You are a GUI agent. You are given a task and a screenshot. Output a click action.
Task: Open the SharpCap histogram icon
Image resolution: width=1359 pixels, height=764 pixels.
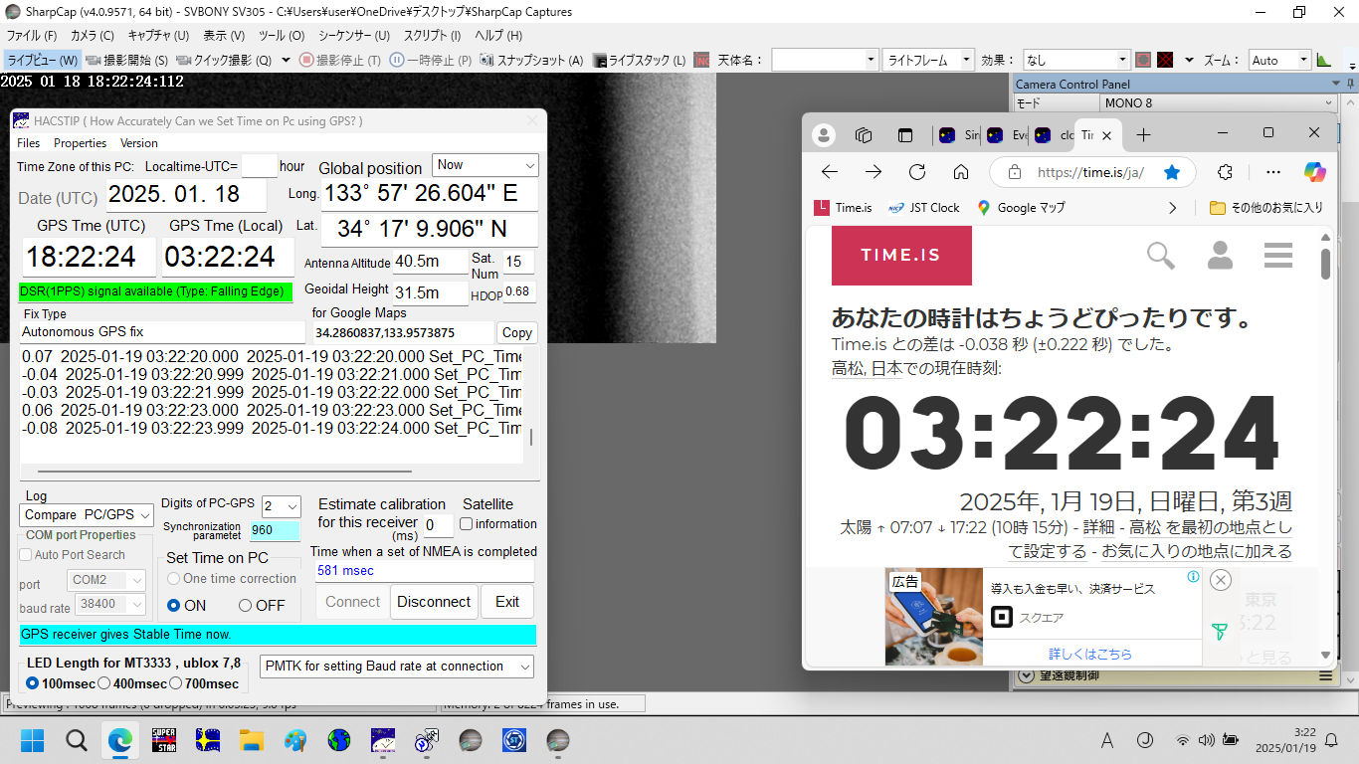[x=1323, y=60]
